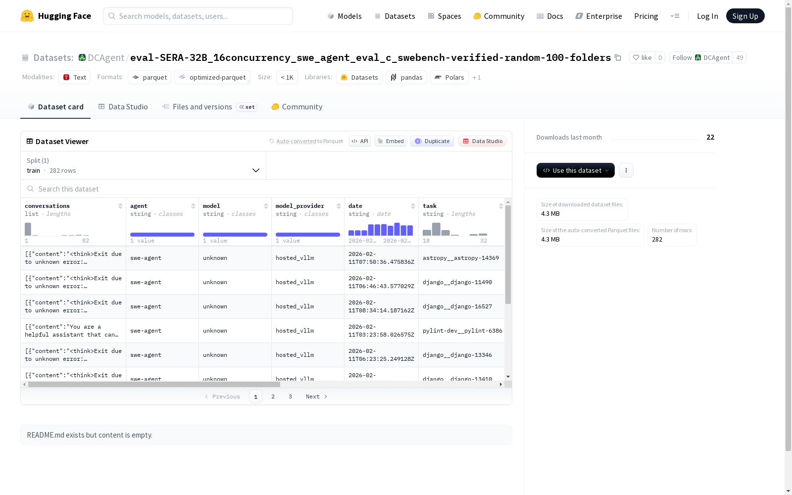Screen dimensions: 792x495
Task: Select the astropy__astropy-14369 task cell
Action: click(x=461, y=258)
